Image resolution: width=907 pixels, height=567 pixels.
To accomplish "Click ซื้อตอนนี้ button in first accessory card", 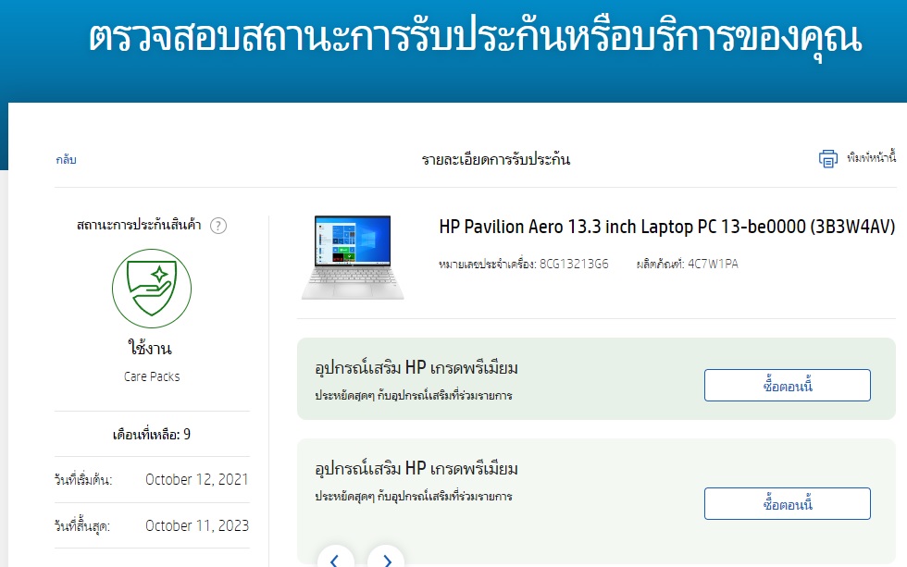I will (x=788, y=385).
